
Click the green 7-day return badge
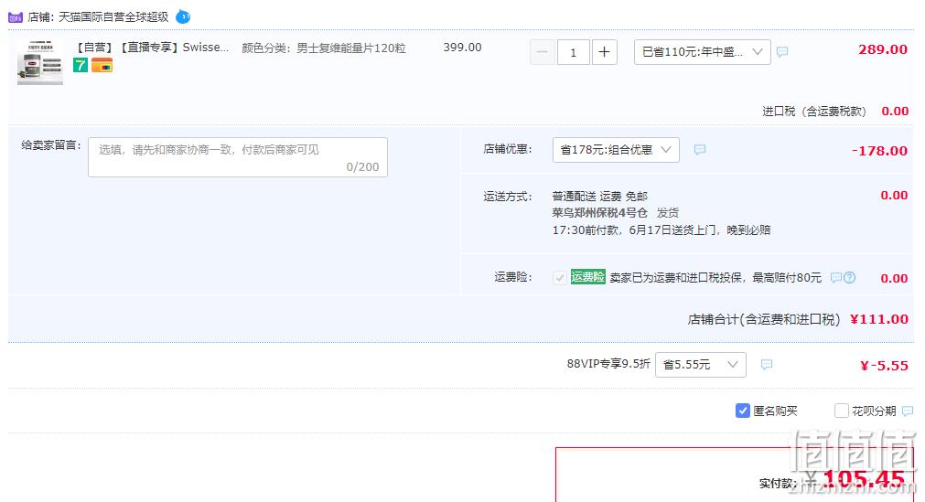click(81, 65)
